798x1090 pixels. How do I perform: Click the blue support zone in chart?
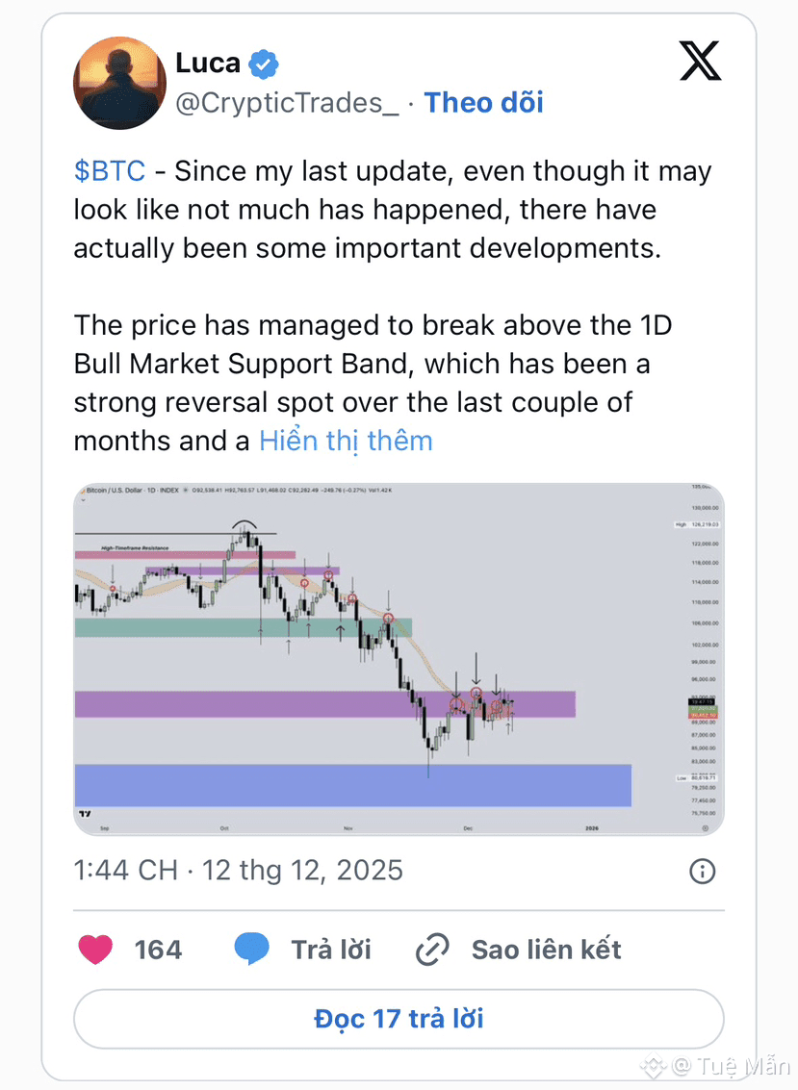pyautogui.click(x=352, y=785)
